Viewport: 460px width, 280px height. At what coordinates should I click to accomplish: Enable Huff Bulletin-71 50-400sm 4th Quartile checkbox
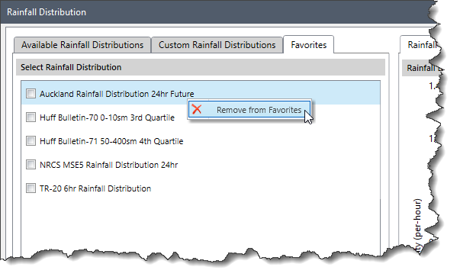pos(31,141)
